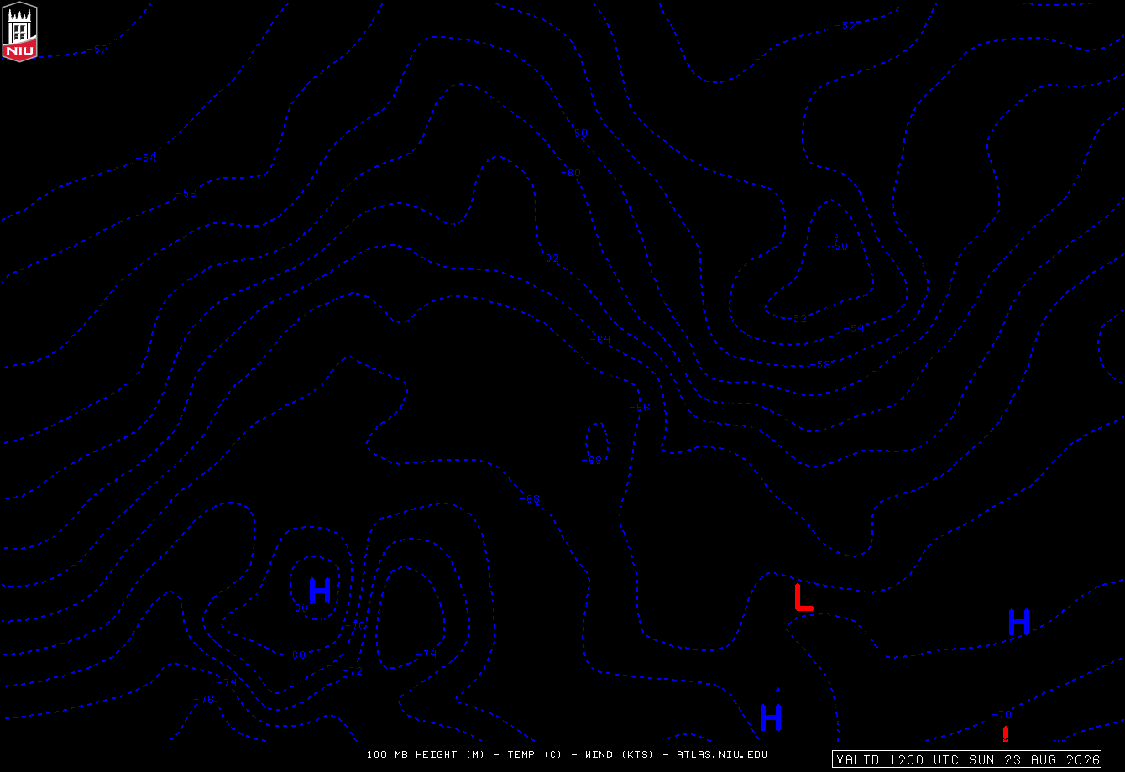Click the -52 label next to NIU logo
Screen dimensions: 1125x772
[x=98, y=50]
